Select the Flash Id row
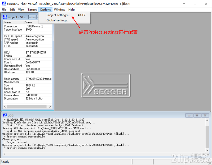The height and width of the screenshot is (165, 212). click(28, 89)
